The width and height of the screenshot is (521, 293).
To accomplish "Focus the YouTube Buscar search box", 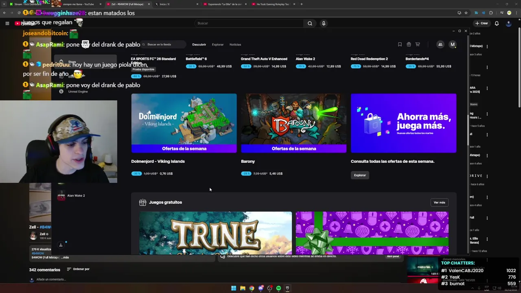I will tap(249, 23).
